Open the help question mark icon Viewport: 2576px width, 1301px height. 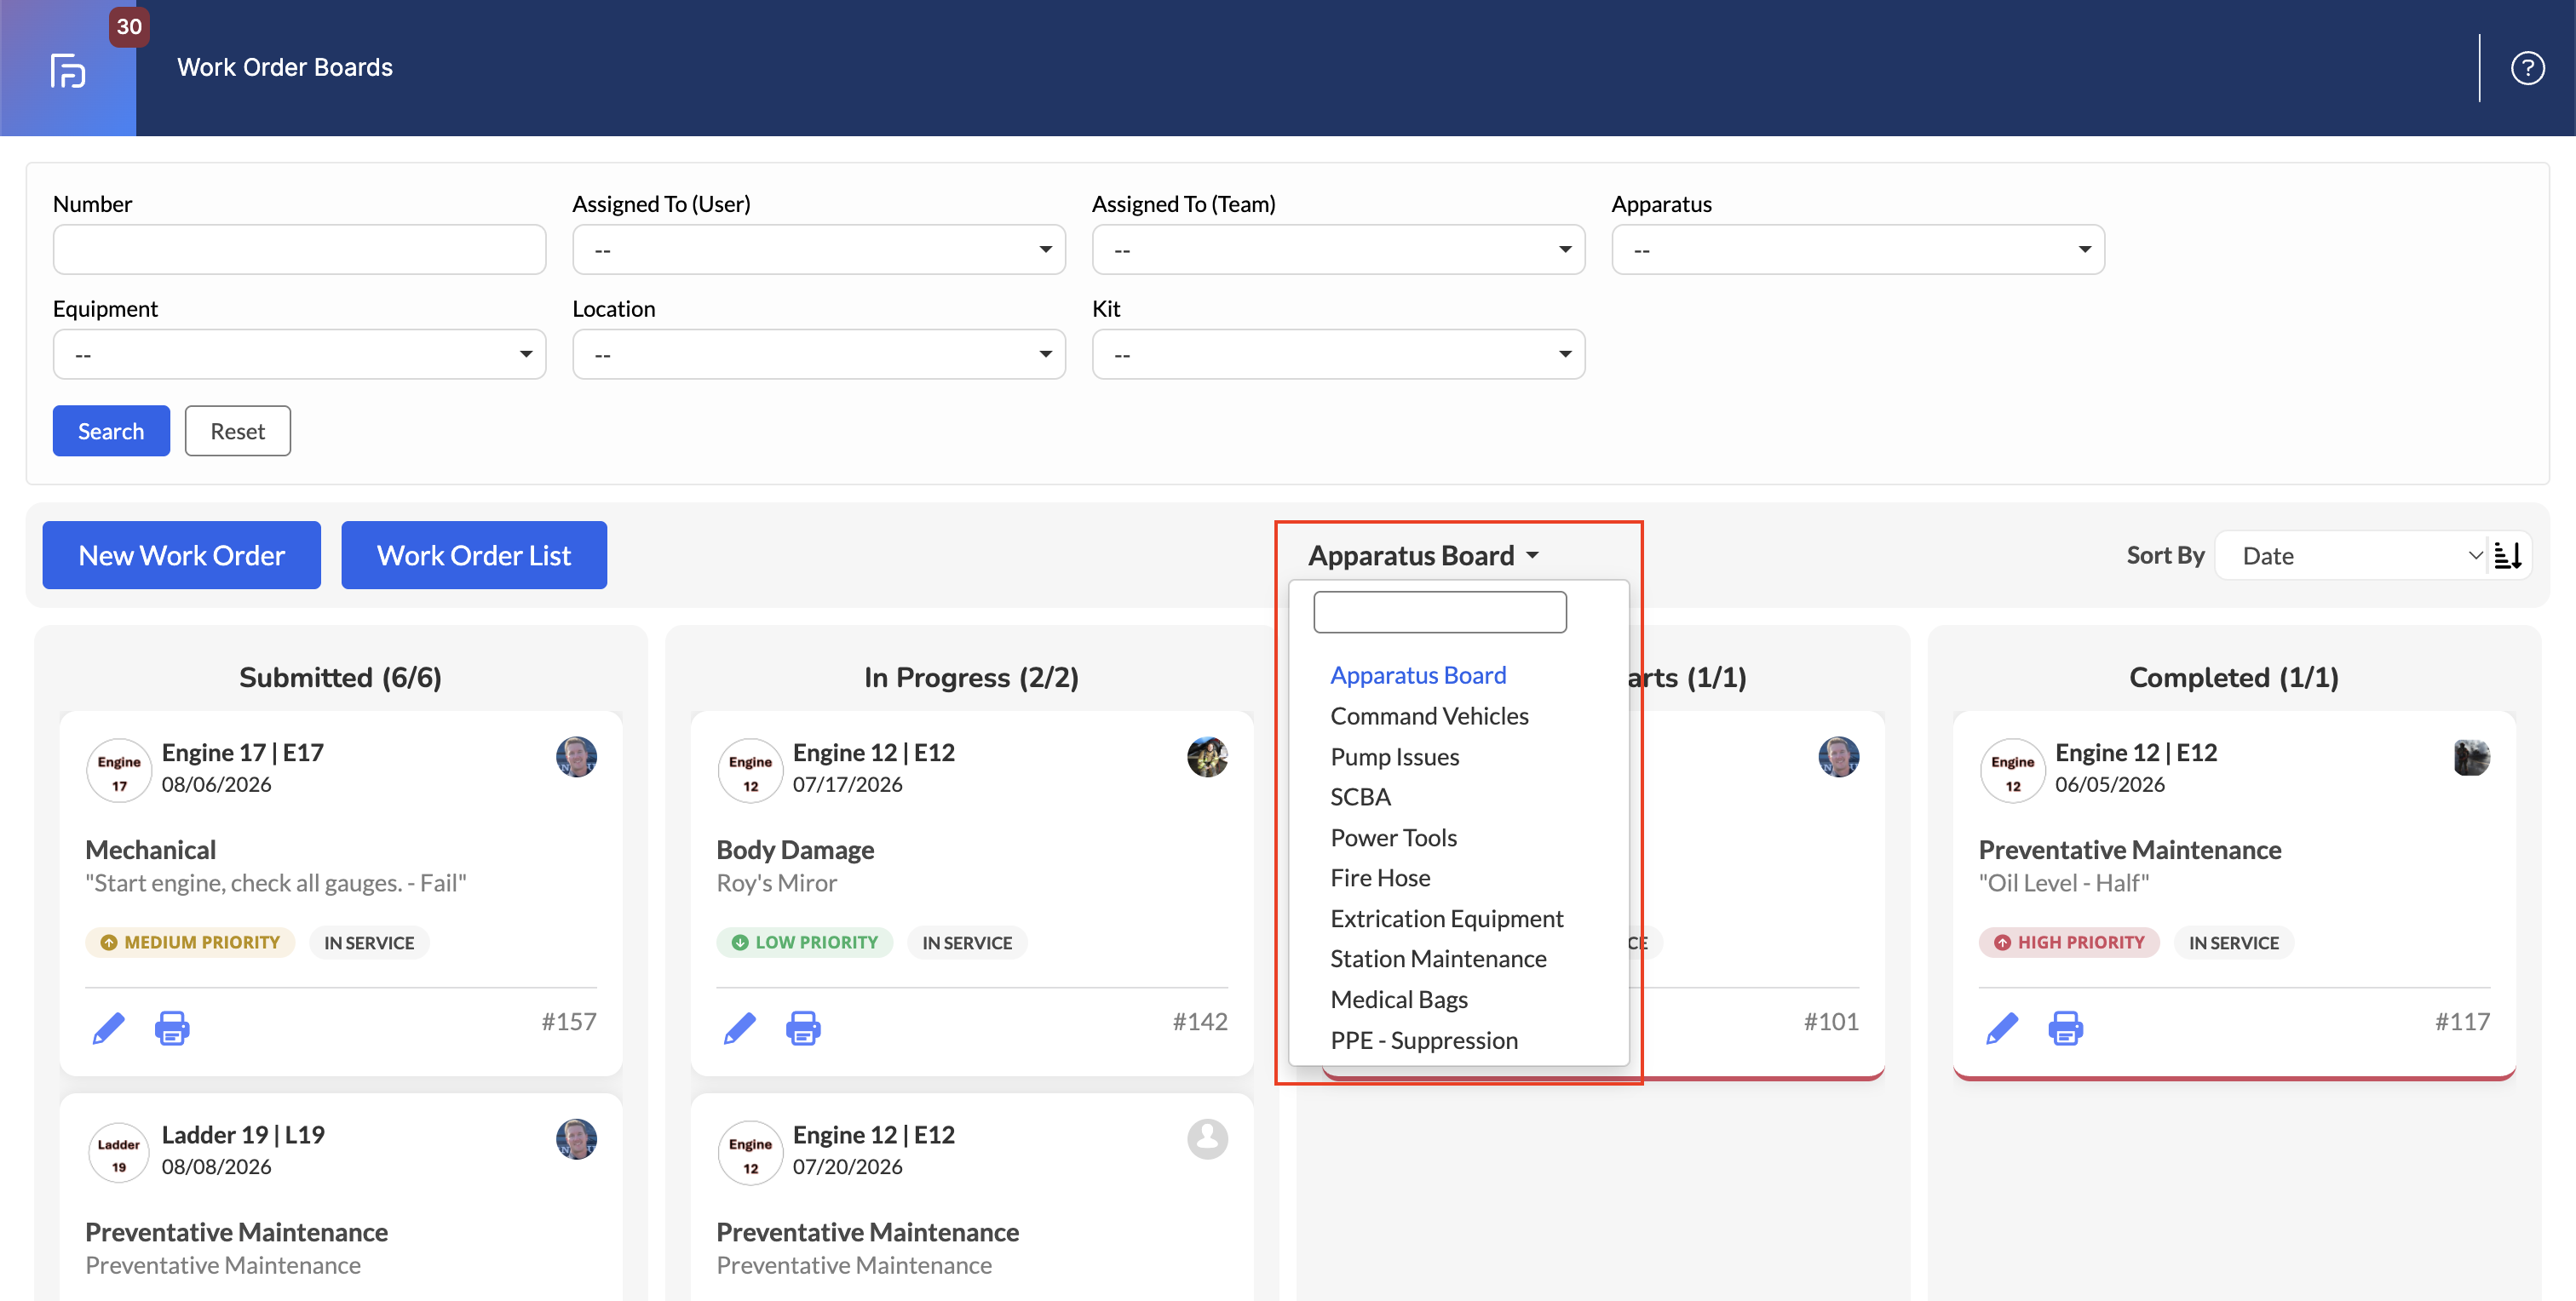[2527, 68]
